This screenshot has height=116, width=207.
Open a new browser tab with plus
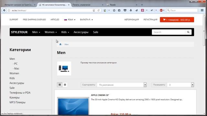point(142,5)
